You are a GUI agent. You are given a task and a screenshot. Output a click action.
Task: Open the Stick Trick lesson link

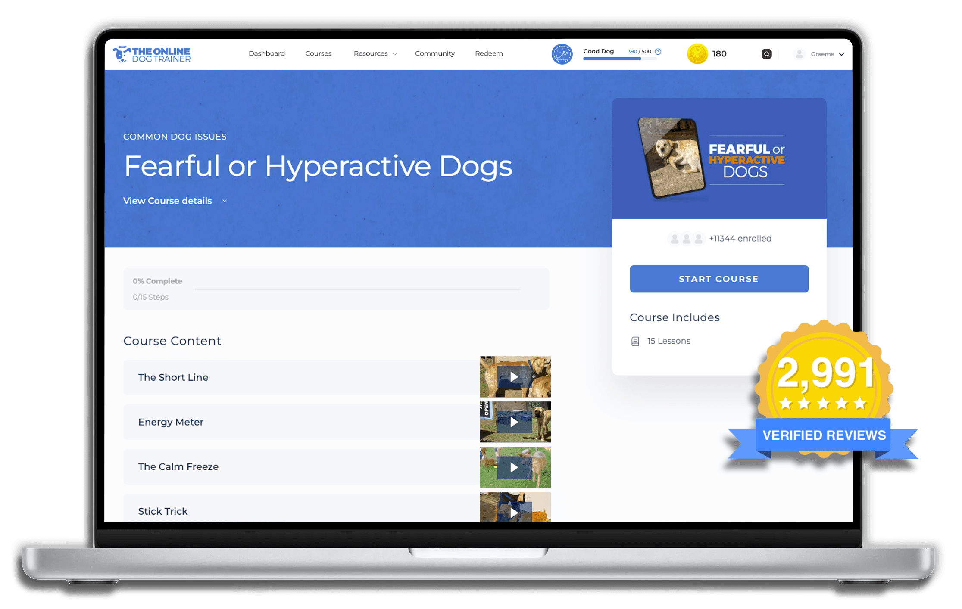point(163,511)
